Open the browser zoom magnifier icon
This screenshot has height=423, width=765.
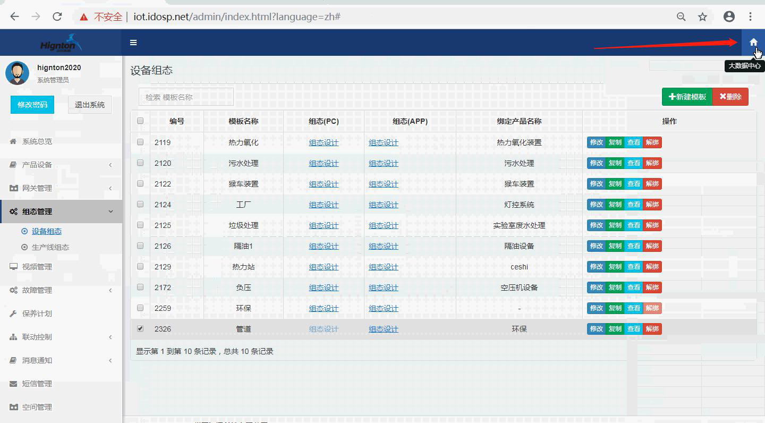pyautogui.click(x=681, y=16)
